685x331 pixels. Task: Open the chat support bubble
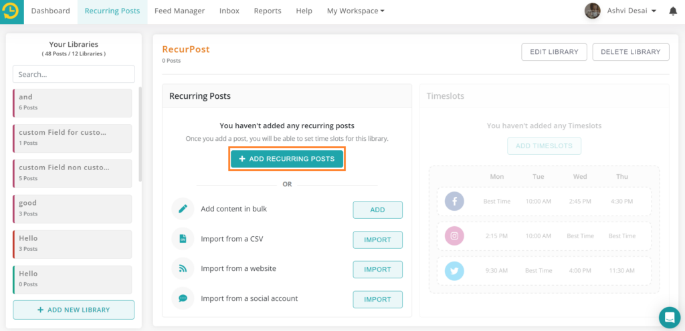pos(670,318)
